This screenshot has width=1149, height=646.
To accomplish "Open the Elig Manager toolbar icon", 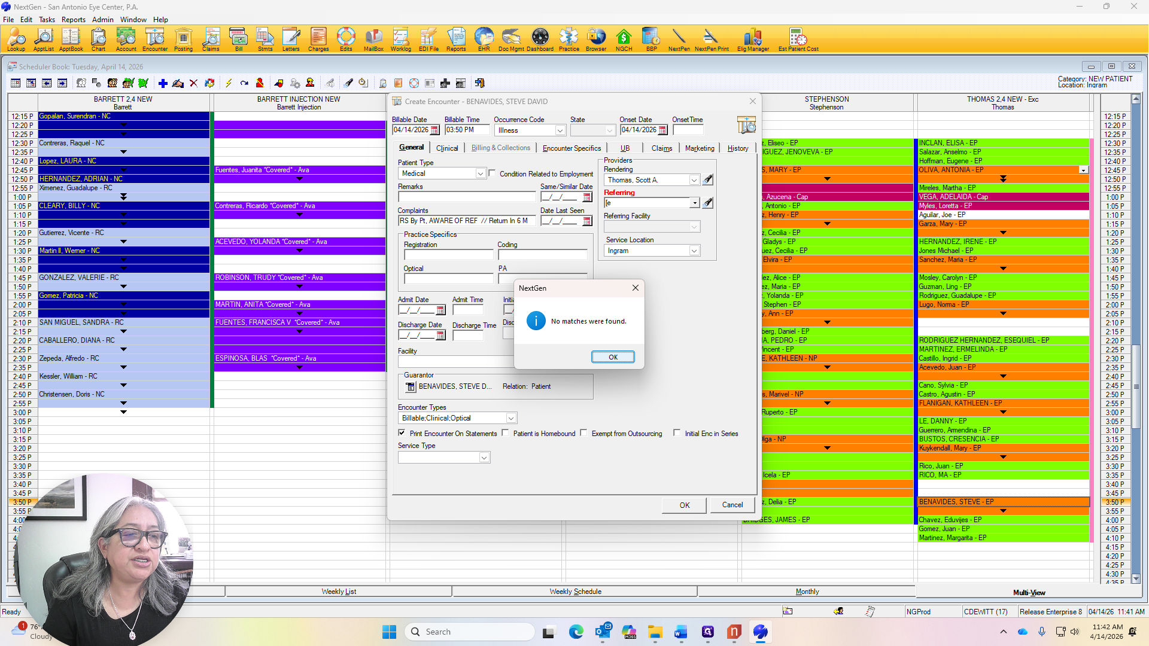I will click(753, 39).
